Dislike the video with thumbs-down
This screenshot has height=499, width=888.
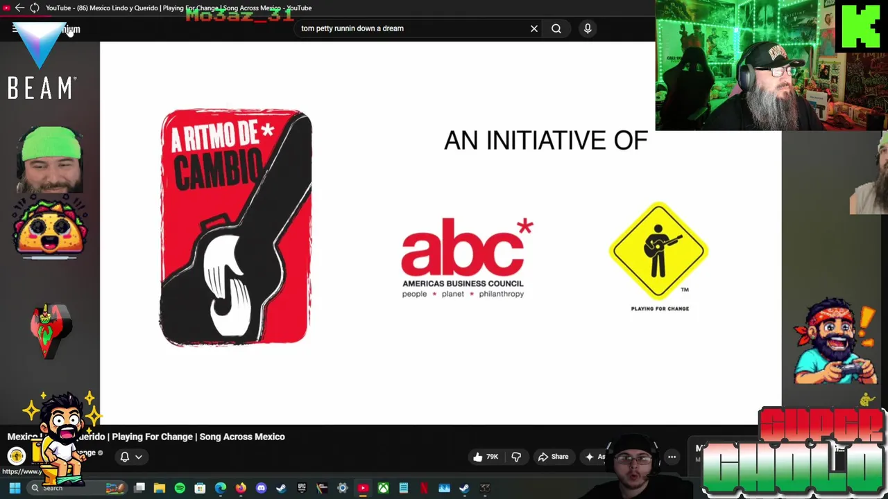click(x=516, y=457)
